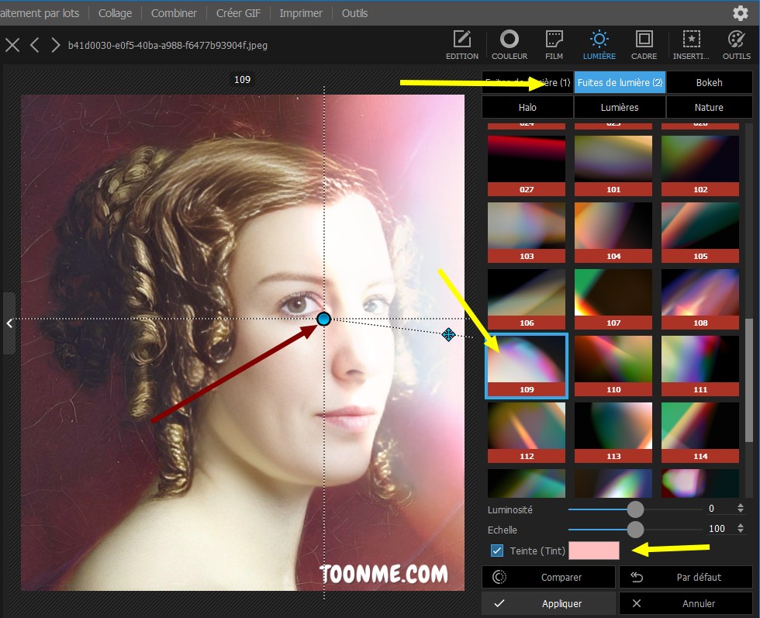Select light leak thumbnail 108
The height and width of the screenshot is (618, 760).
tap(700, 299)
